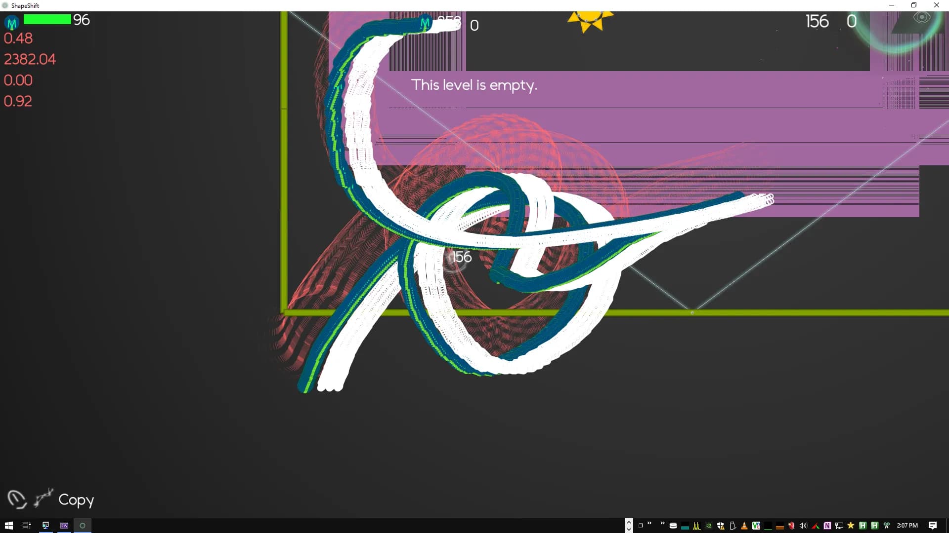Toggle the network status icon in the tray

pos(839,526)
